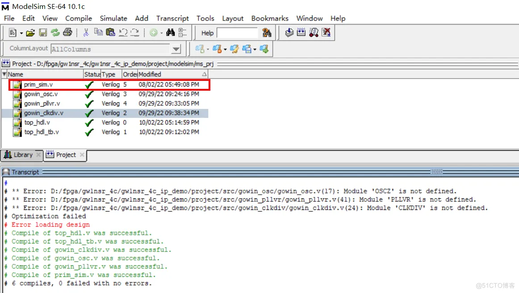Click the Print icon
The height and width of the screenshot is (293, 519).
67,33
